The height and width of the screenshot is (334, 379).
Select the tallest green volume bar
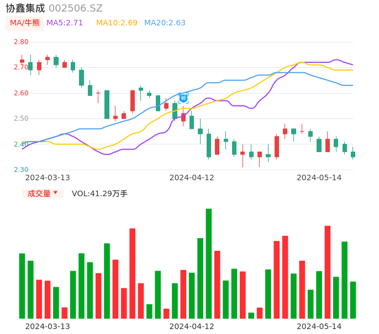(209, 263)
